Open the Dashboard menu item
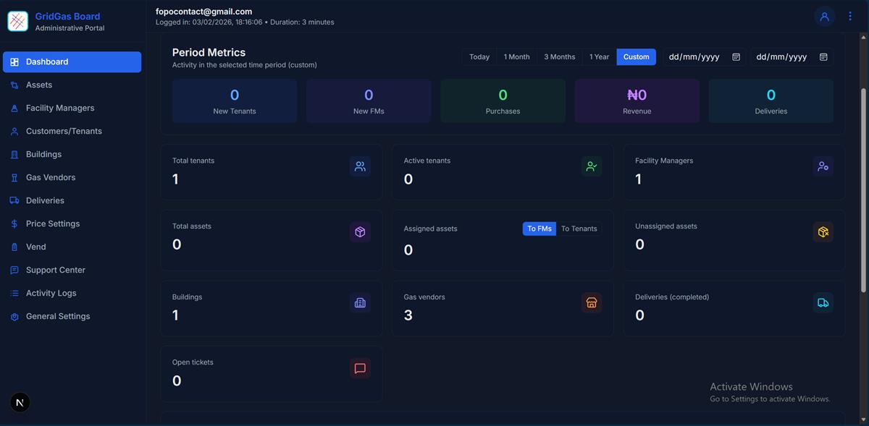The height and width of the screenshot is (426, 869). [x=72, y=62]
